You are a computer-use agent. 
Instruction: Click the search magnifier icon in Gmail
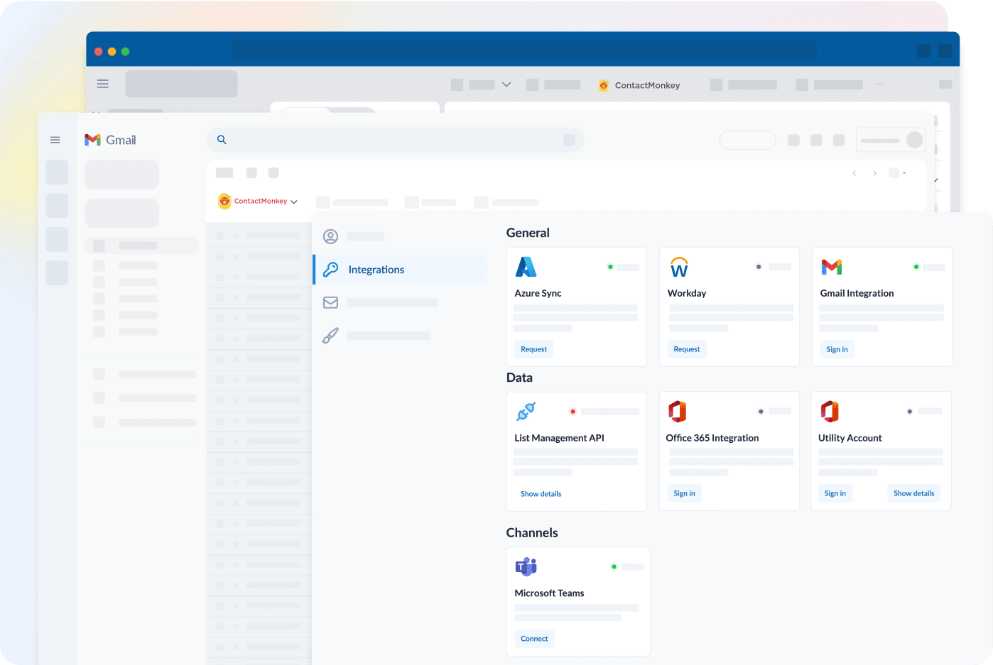[x=222, y=140]
